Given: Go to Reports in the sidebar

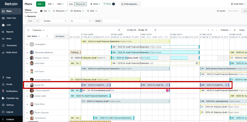Looking at the screenshot, I should coord(10,32).
